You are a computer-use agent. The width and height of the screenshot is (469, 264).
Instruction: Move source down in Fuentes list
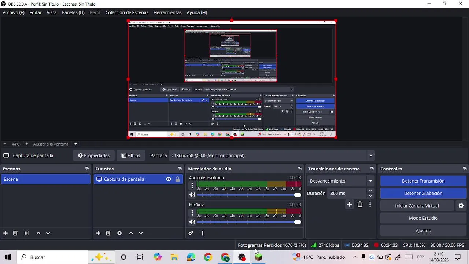(x=141, y=233)
